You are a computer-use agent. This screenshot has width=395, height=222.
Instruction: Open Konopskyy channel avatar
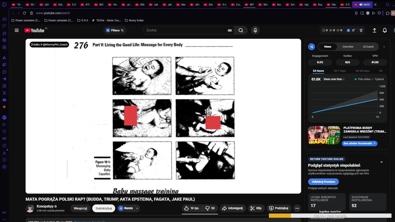coord(30,208)
